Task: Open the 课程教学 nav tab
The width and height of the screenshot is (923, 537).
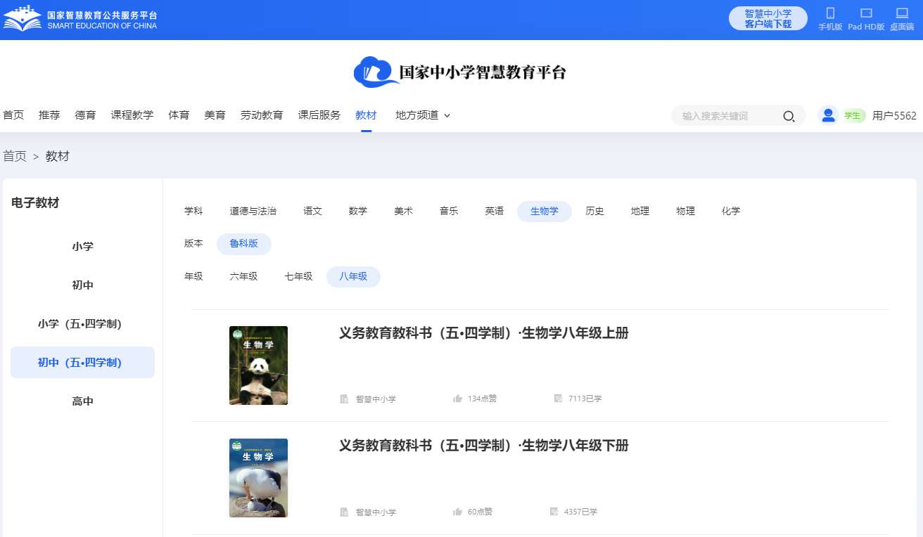Action: 132,115
